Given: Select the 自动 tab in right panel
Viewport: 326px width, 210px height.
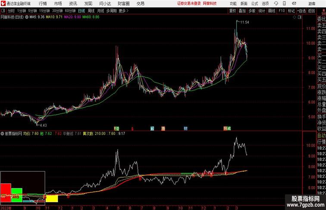Looking at the screenshot, I should pos(321,136).
